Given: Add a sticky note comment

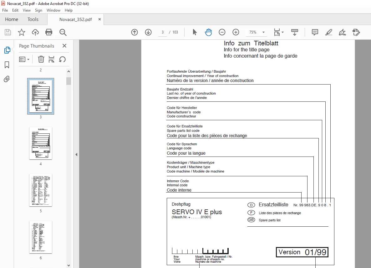Looking at the screenshot, I should (315, 32).
